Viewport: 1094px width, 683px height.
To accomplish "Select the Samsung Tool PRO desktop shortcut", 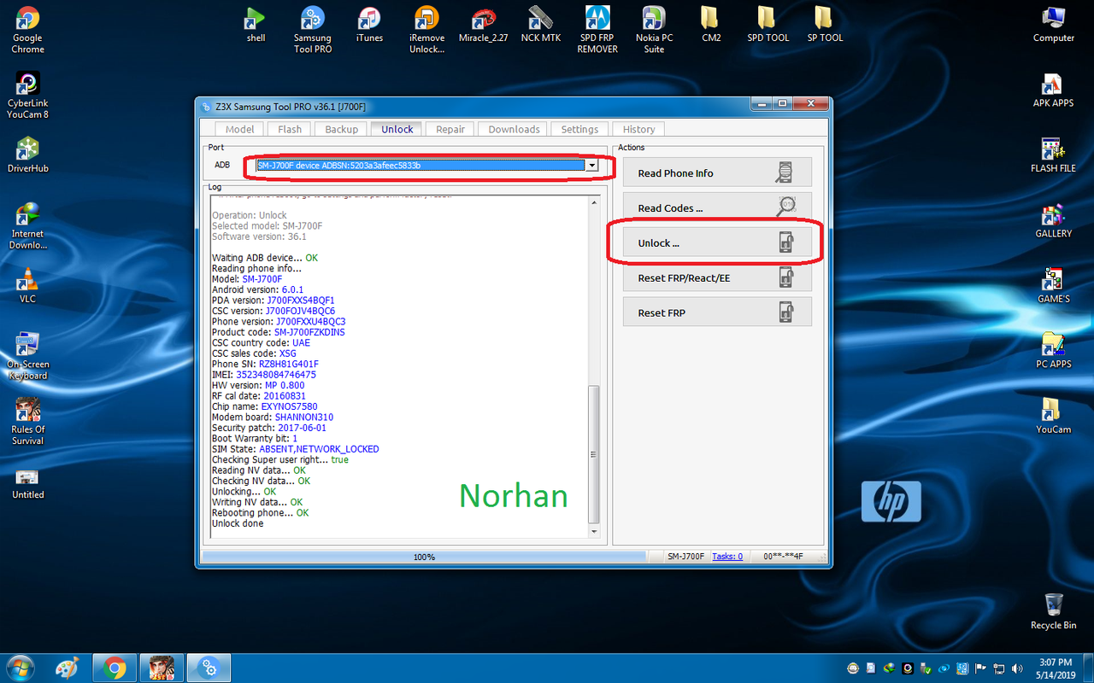I will pyautogui.click(x=313, y=30).
